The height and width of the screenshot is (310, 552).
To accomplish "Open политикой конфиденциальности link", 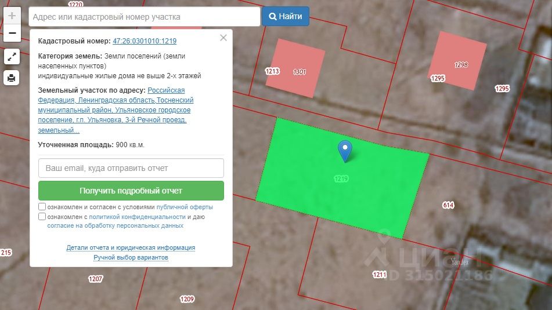I will pyautogui.click(x=137, y=217).
